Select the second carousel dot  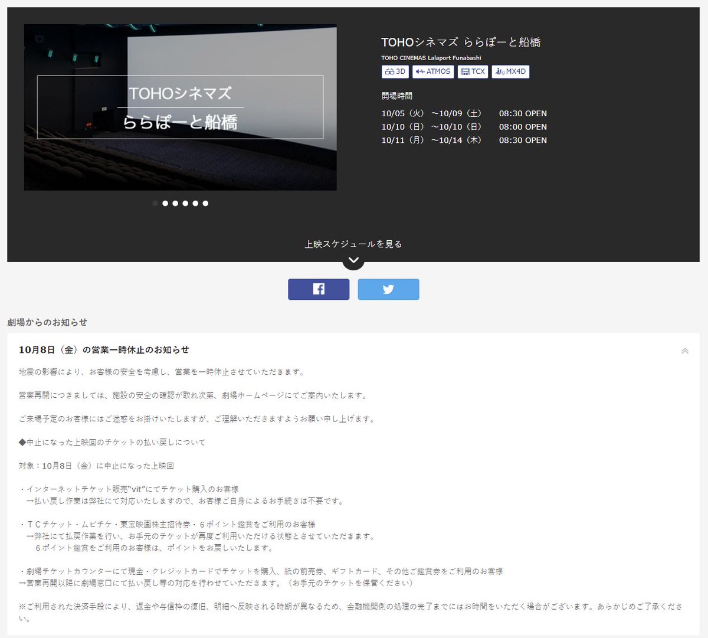tap(165, 203)
